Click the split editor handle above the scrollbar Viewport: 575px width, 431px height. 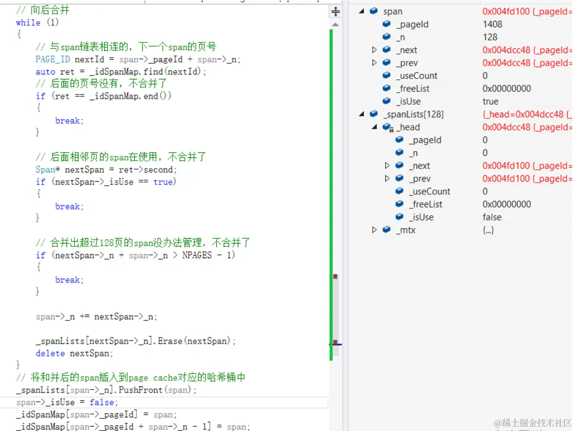pyautogui.click(x=335, y=10)
